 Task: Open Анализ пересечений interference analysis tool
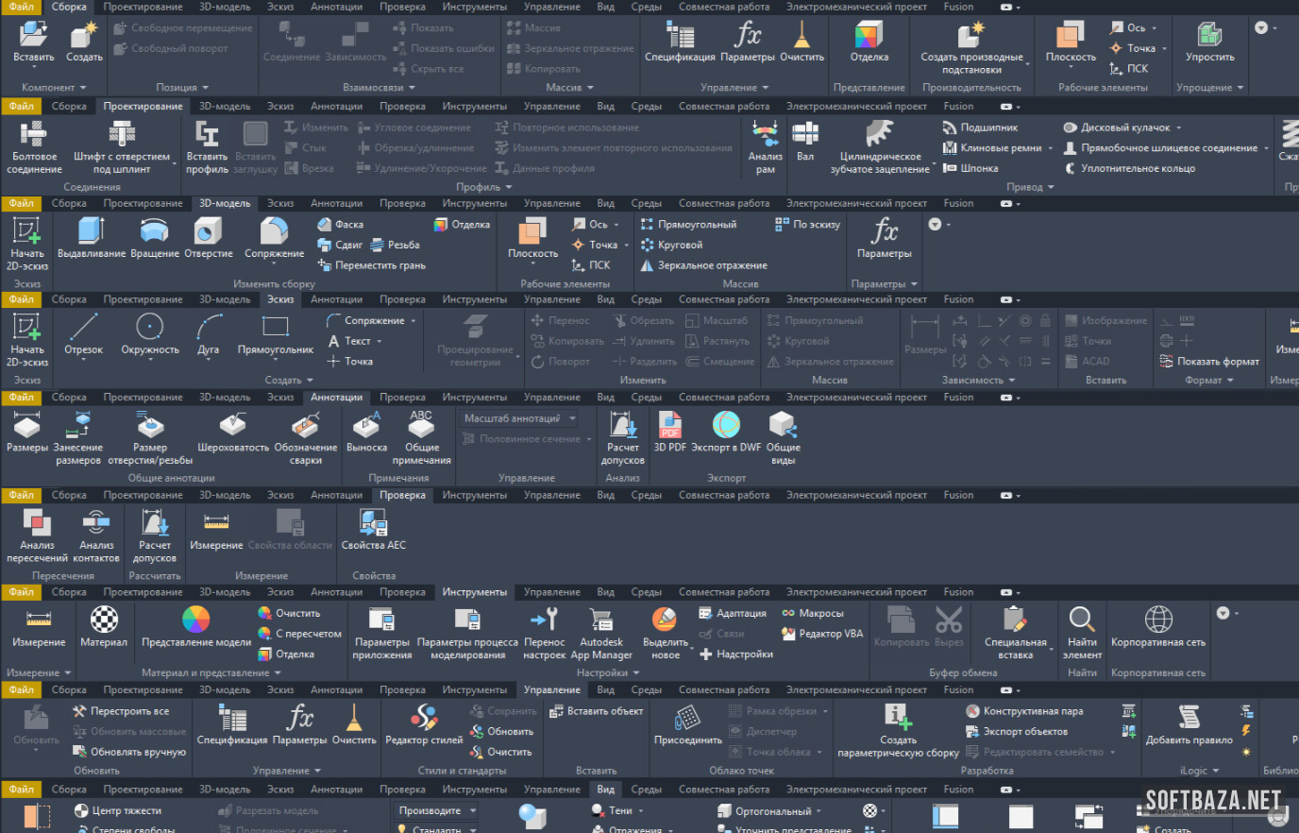[37, 525]
